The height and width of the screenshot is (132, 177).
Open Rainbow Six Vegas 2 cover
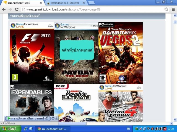coord(121,53)
